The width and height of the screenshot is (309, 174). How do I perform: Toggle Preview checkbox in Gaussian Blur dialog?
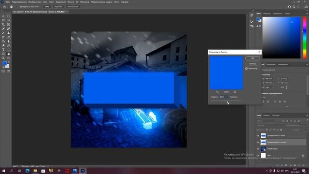pyautogui.click(x=246, y=69)
